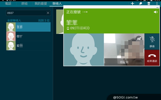
Task: Click avatar of contact starting with 但
Action: (x=11, y=36)
